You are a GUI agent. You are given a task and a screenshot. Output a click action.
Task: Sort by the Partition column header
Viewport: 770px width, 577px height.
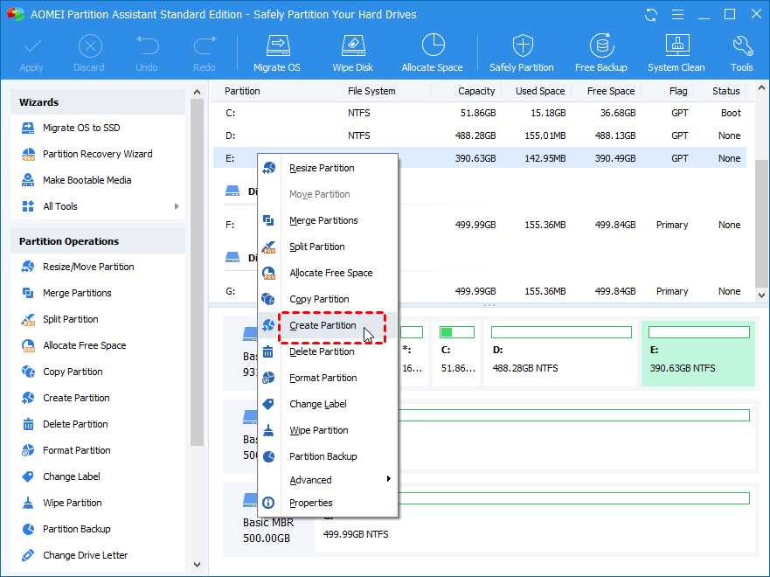242,91
